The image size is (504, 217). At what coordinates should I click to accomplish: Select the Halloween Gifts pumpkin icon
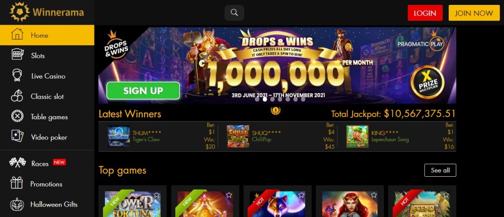17,204
